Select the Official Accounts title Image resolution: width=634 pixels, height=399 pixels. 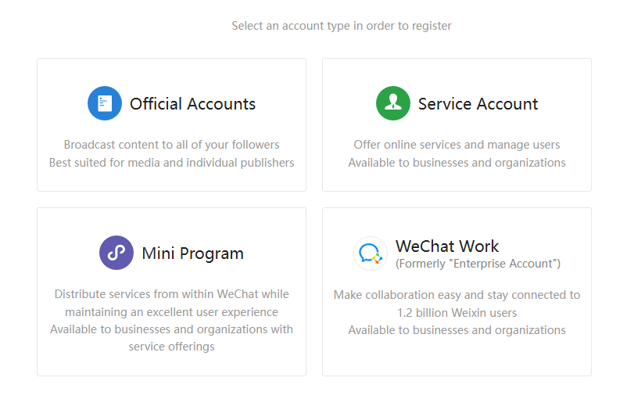pos(192,104)
